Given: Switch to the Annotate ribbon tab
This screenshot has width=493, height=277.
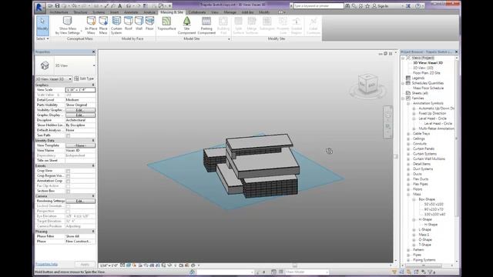Looking at the screenshot, I should pyautogui.click(x=131, y=12).
